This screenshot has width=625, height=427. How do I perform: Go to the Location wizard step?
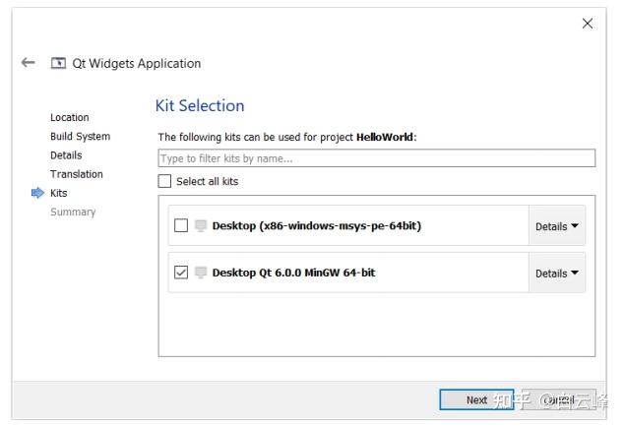click(x=70, y=118)
